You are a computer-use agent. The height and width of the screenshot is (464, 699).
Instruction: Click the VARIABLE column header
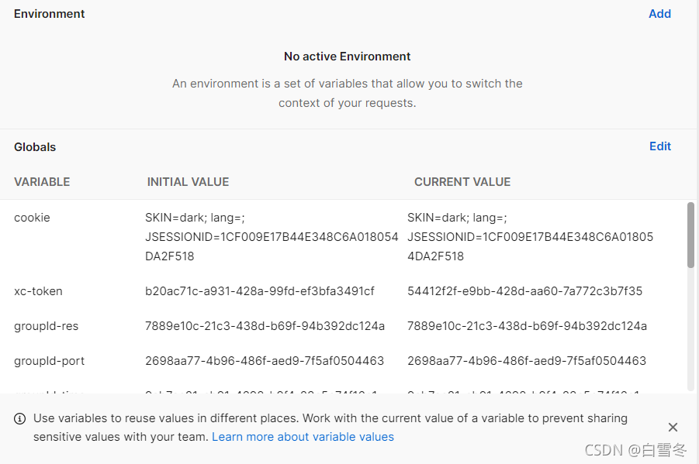tap(42, 182)
